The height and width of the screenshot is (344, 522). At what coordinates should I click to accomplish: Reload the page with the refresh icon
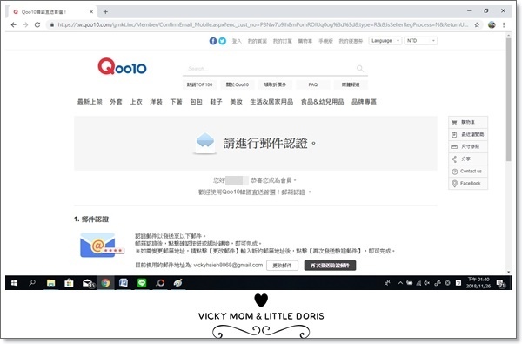pos(37,24)
